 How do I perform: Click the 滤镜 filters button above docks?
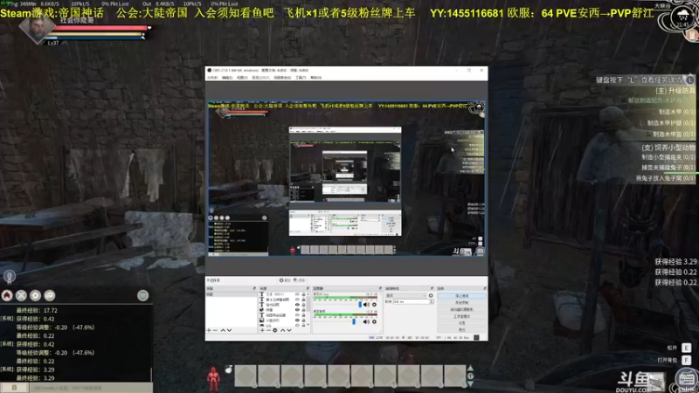[300, 280]
